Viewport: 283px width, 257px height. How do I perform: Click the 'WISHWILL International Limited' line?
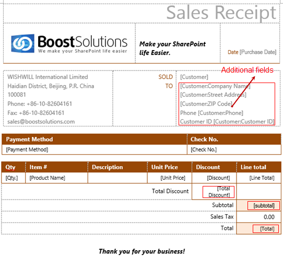[48, 77]
